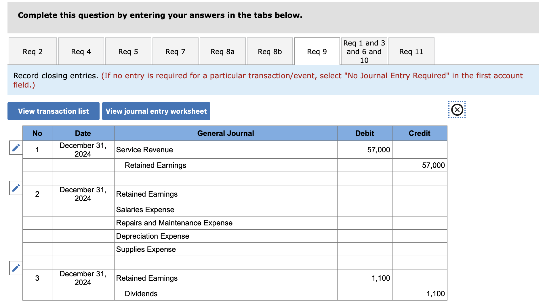Open the Req 8b tab
Screen dimensions: 545x304
tap(270, 51)
